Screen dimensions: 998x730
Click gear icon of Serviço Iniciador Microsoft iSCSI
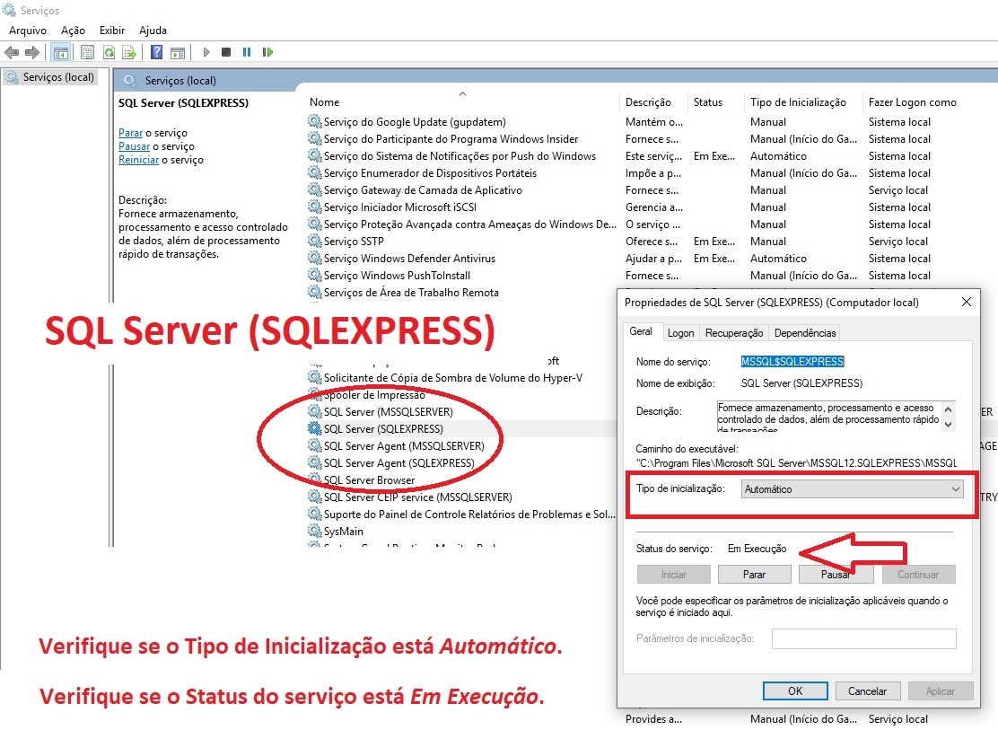click(x=314, y=207)
